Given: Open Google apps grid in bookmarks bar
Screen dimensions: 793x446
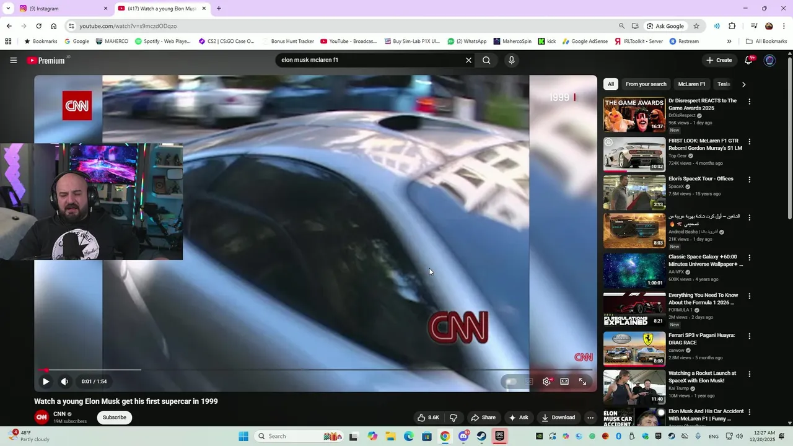Looking at the screenshot, I should (8, 42).
